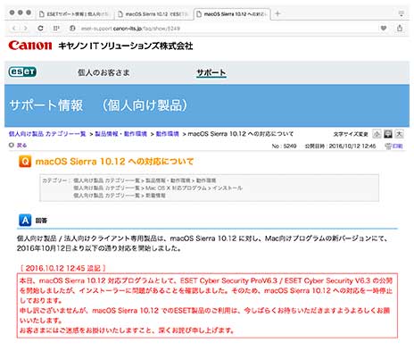Viewport: 414px width, 351px height.
Task: Click the orange Q question icon
Action: (25, 162)
